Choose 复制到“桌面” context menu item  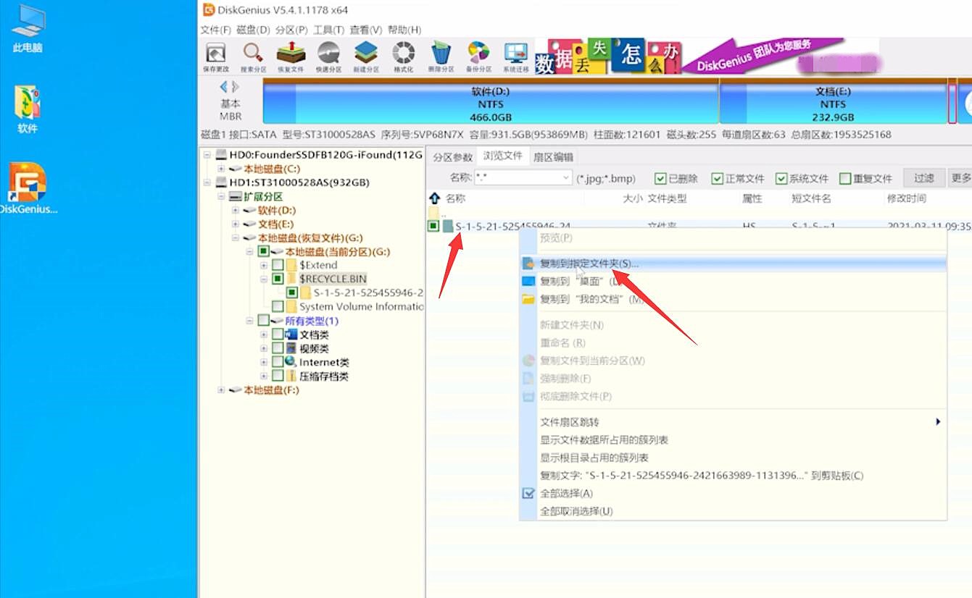(733, 281)
